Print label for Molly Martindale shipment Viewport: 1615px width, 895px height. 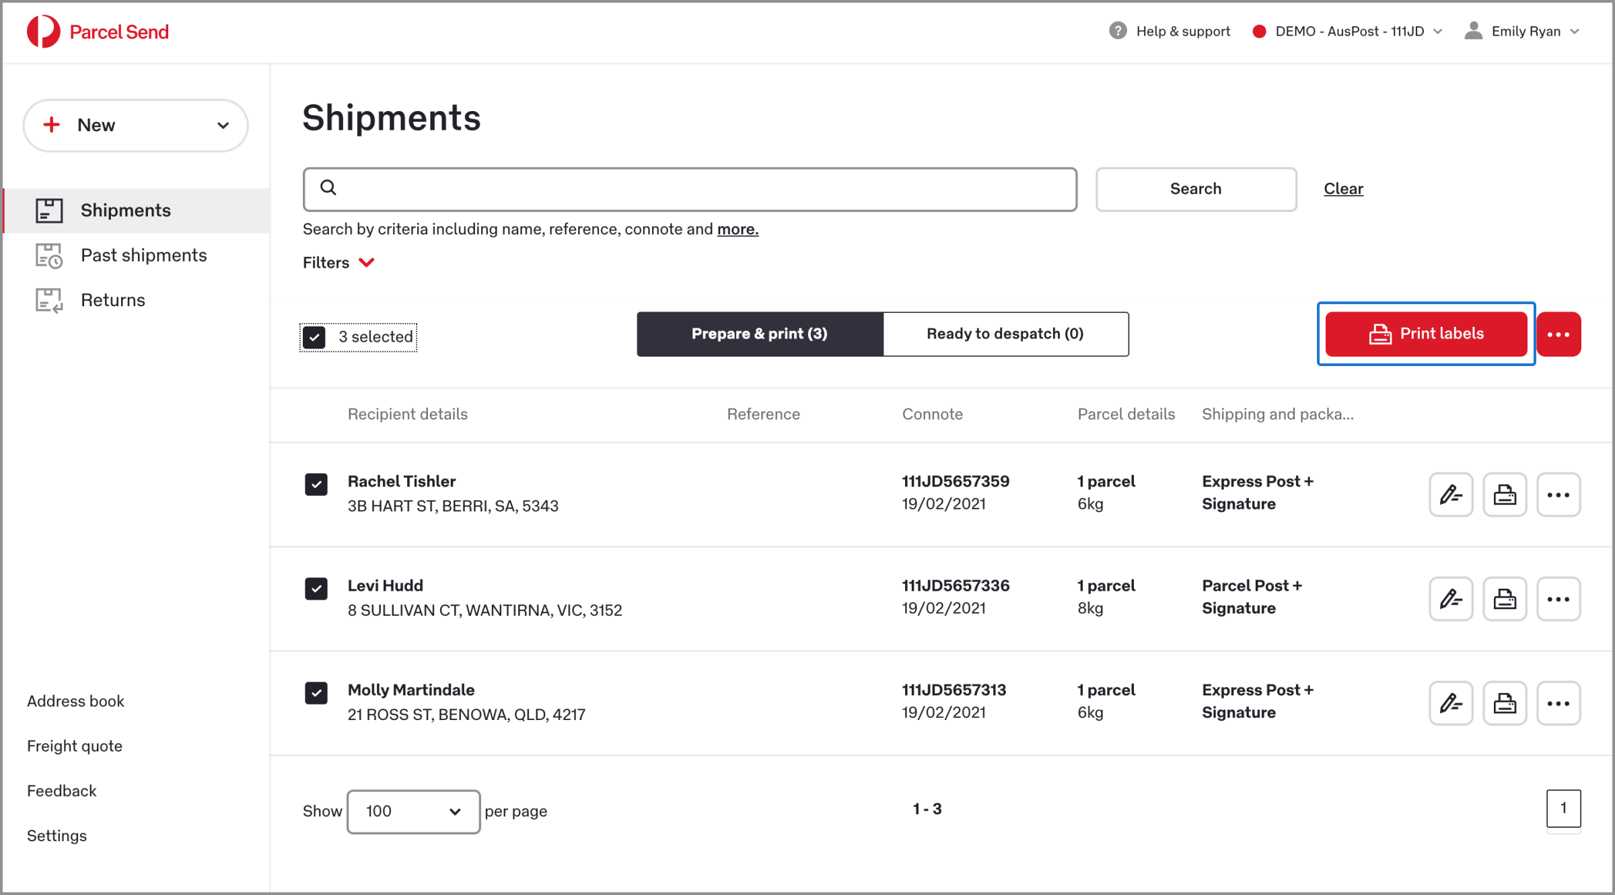click(x=1505, y=703)
